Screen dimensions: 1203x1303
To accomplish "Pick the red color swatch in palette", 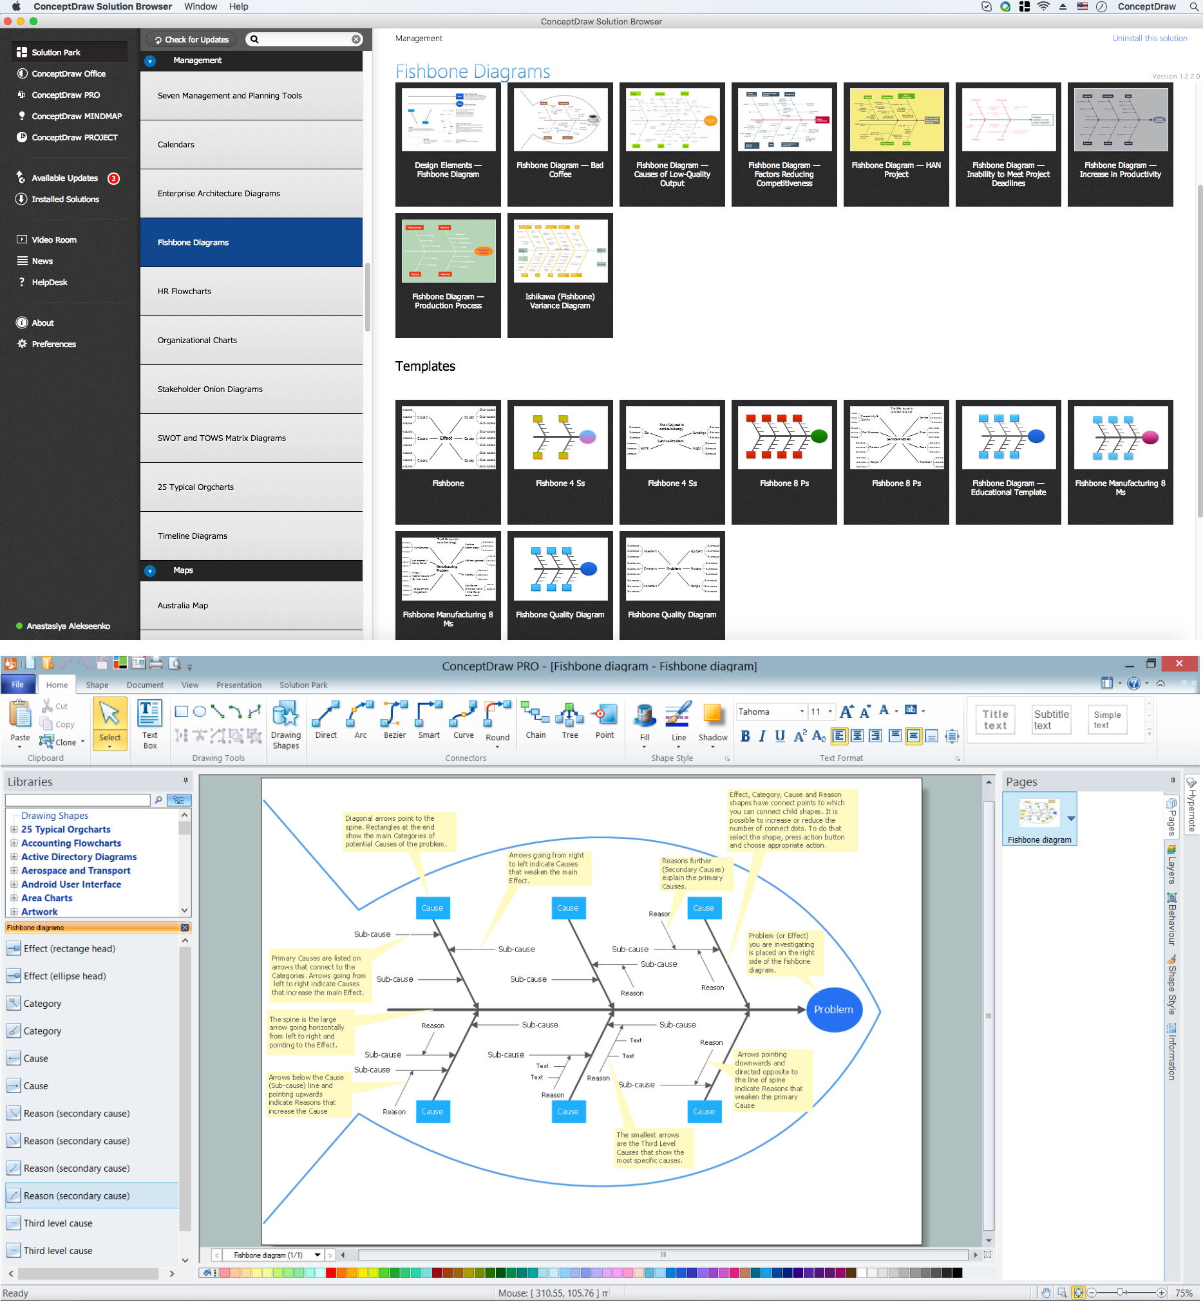I will pyautogui.click(x=330, y=1273).
